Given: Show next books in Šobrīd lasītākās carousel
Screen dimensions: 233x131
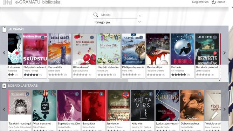Looking at the screenshot, I should pos(225,109).
